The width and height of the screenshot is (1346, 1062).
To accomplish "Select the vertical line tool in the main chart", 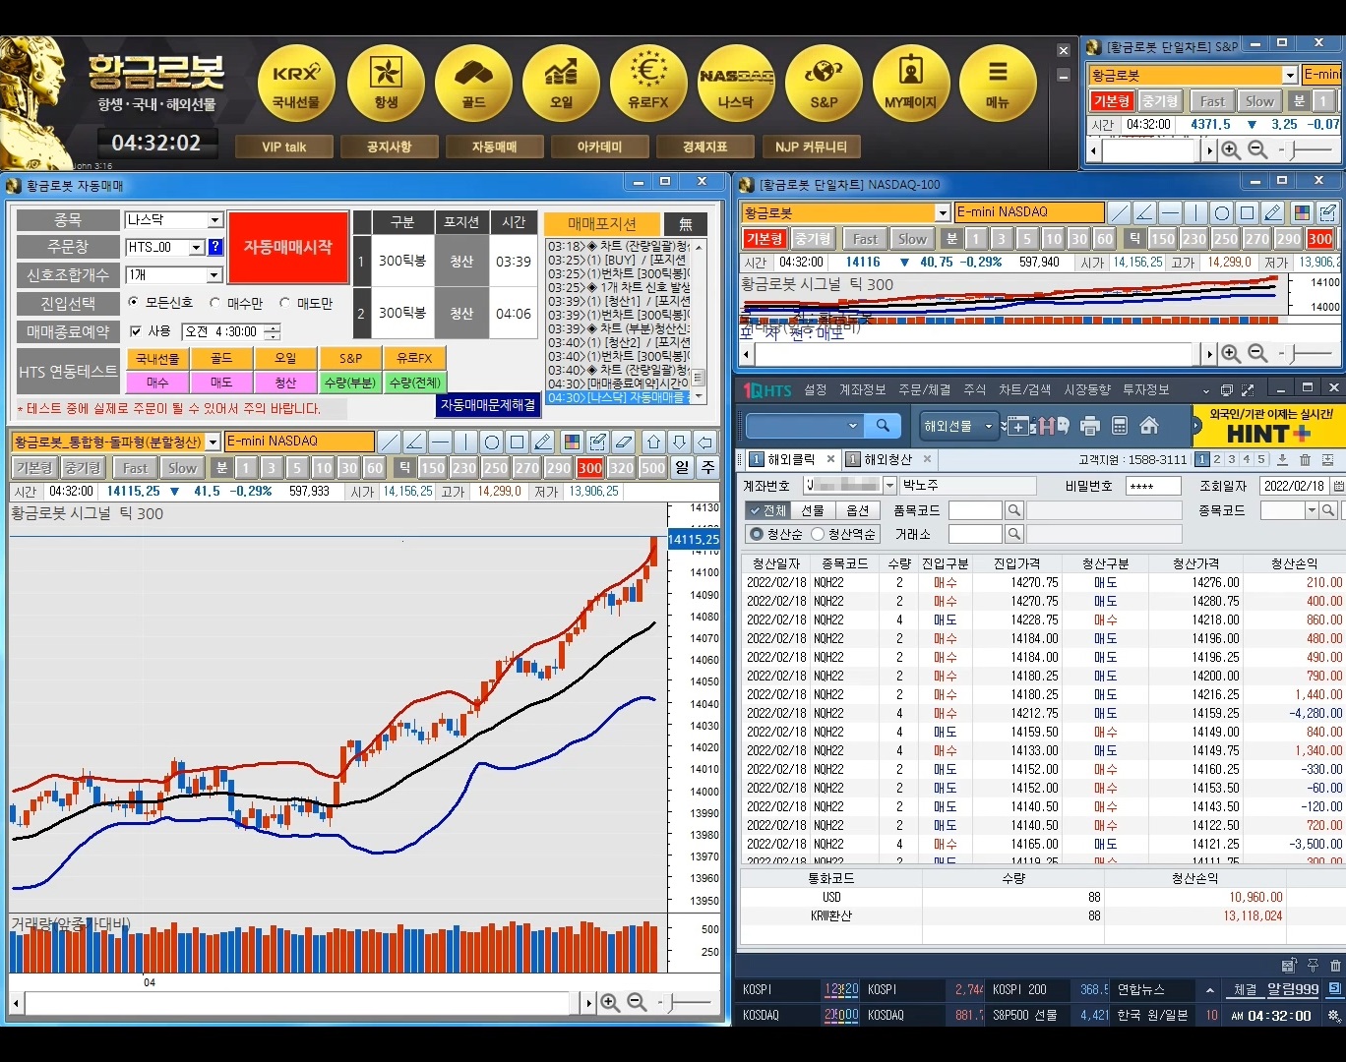I will 466,442.
